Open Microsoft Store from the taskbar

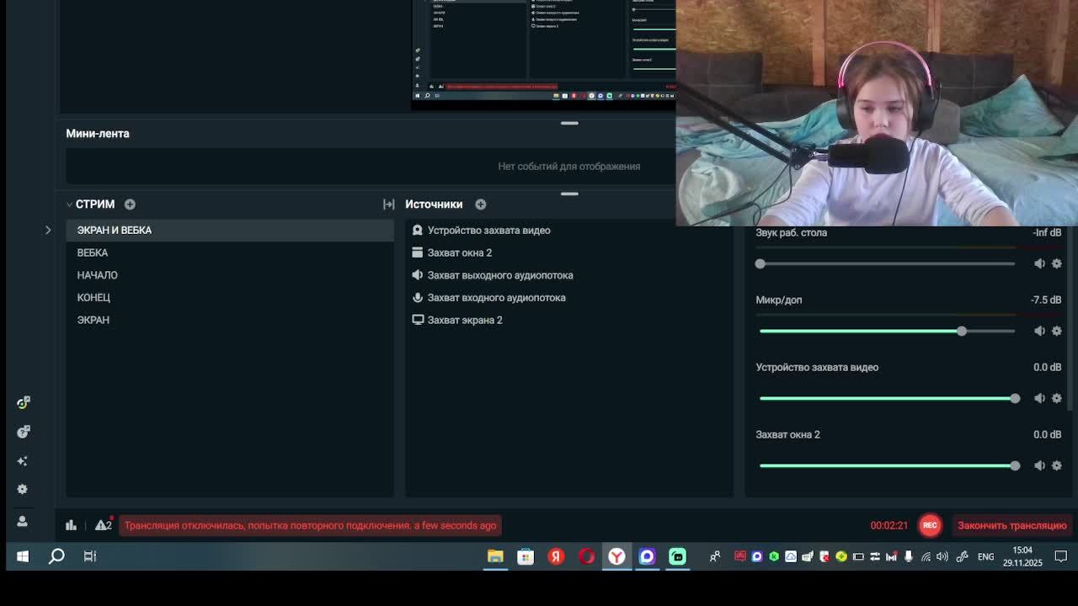[526, 556]
